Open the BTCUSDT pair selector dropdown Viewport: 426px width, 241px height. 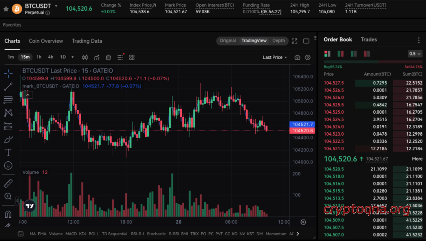point(56,6)
